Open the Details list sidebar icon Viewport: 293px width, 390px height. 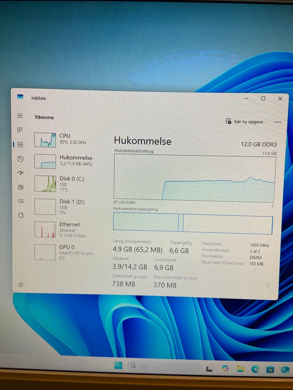[x=21, y=201]
